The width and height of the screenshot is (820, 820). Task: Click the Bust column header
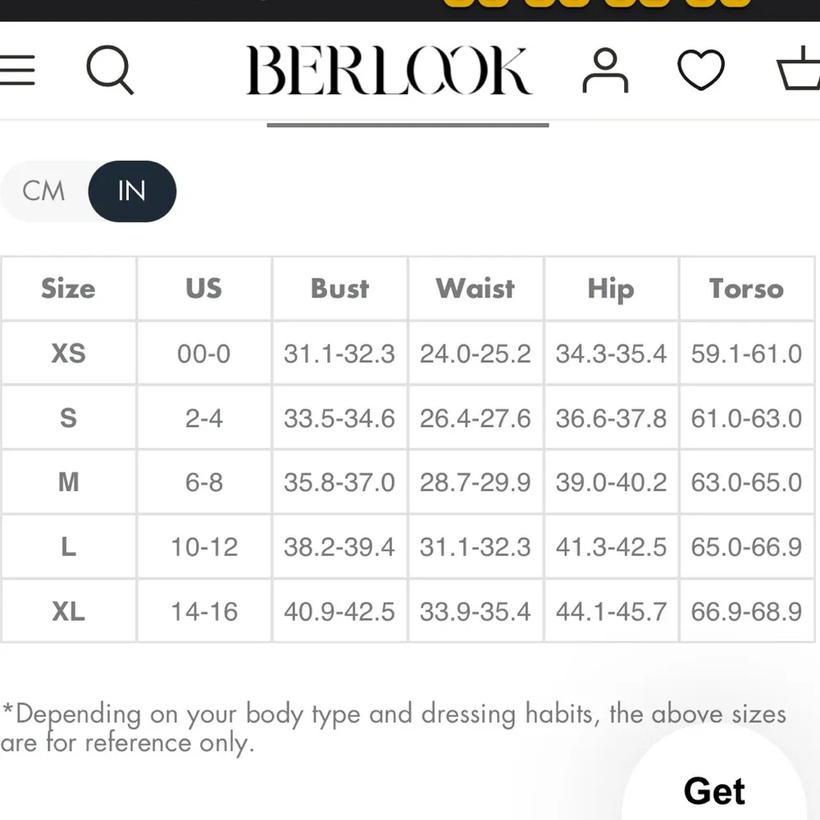(x=339, y=289)
